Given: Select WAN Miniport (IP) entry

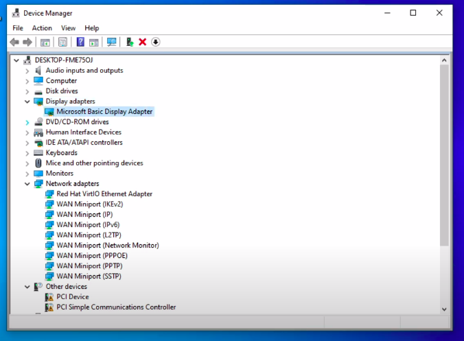Looking at the screenshot, I should (84, 215).
